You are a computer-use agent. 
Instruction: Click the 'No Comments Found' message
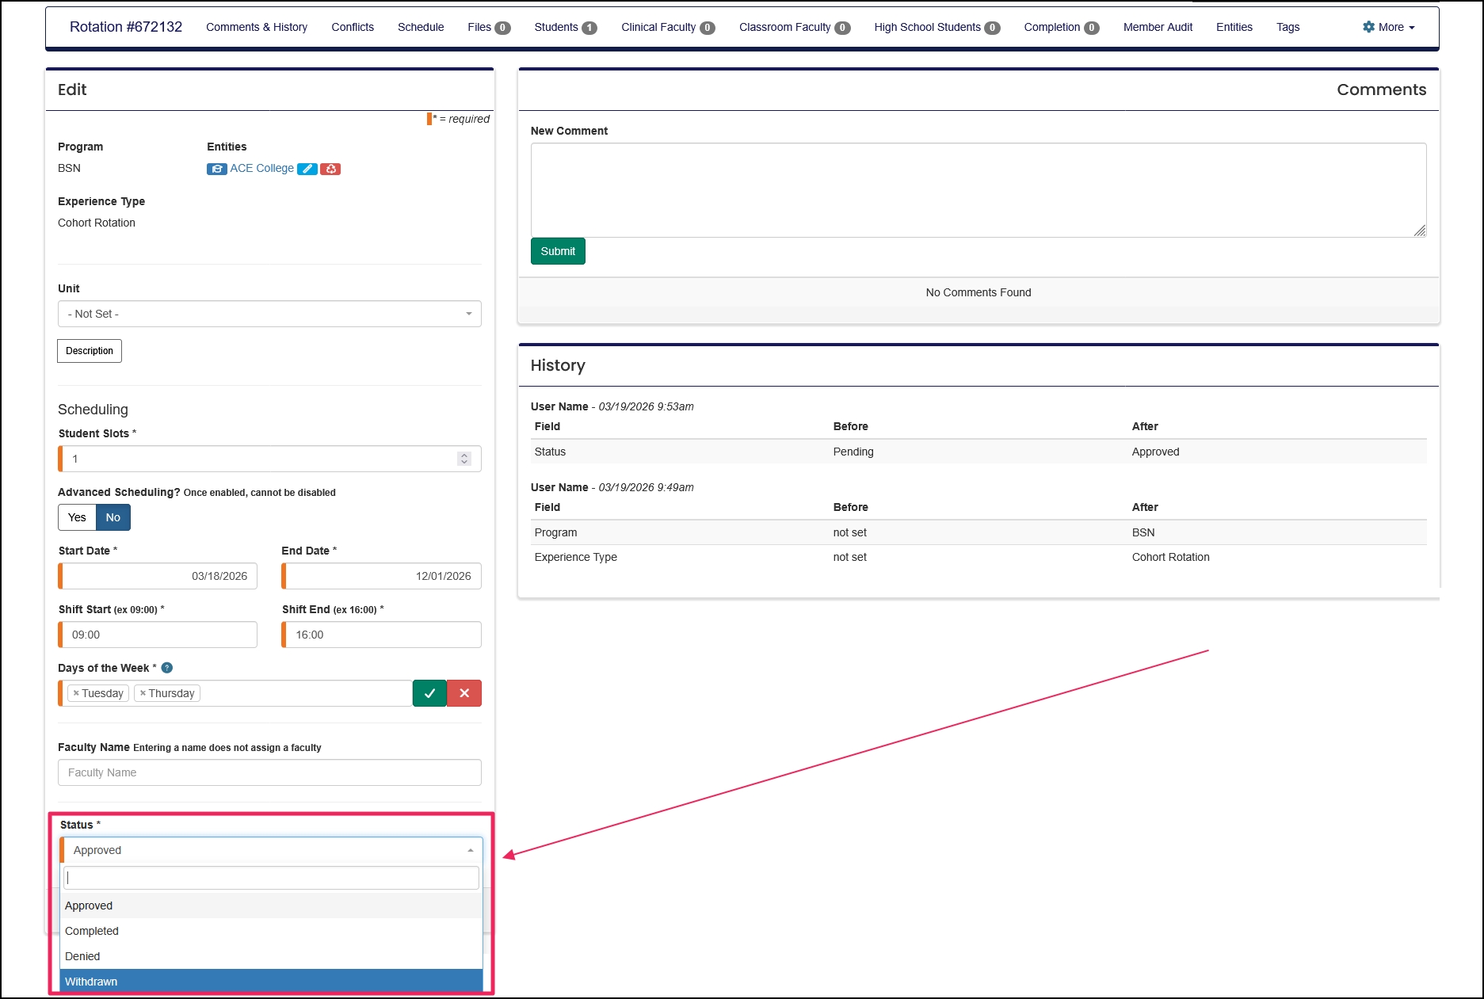point(979,292)
